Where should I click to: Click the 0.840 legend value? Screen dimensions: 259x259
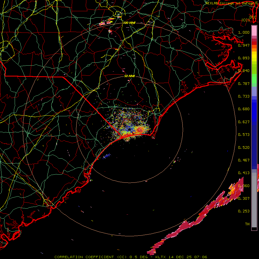pyautogui.click(x=244, y=71)
